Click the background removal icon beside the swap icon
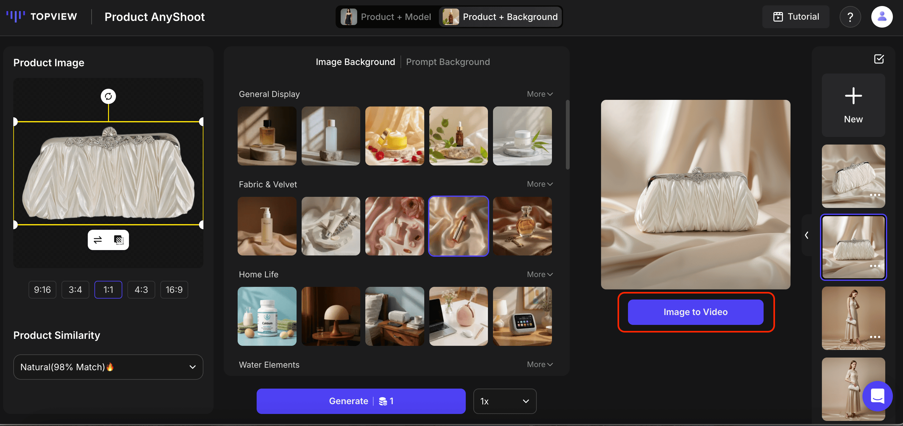Image resolution: width=903 pixels, height=426 pixels. point(118,240)
